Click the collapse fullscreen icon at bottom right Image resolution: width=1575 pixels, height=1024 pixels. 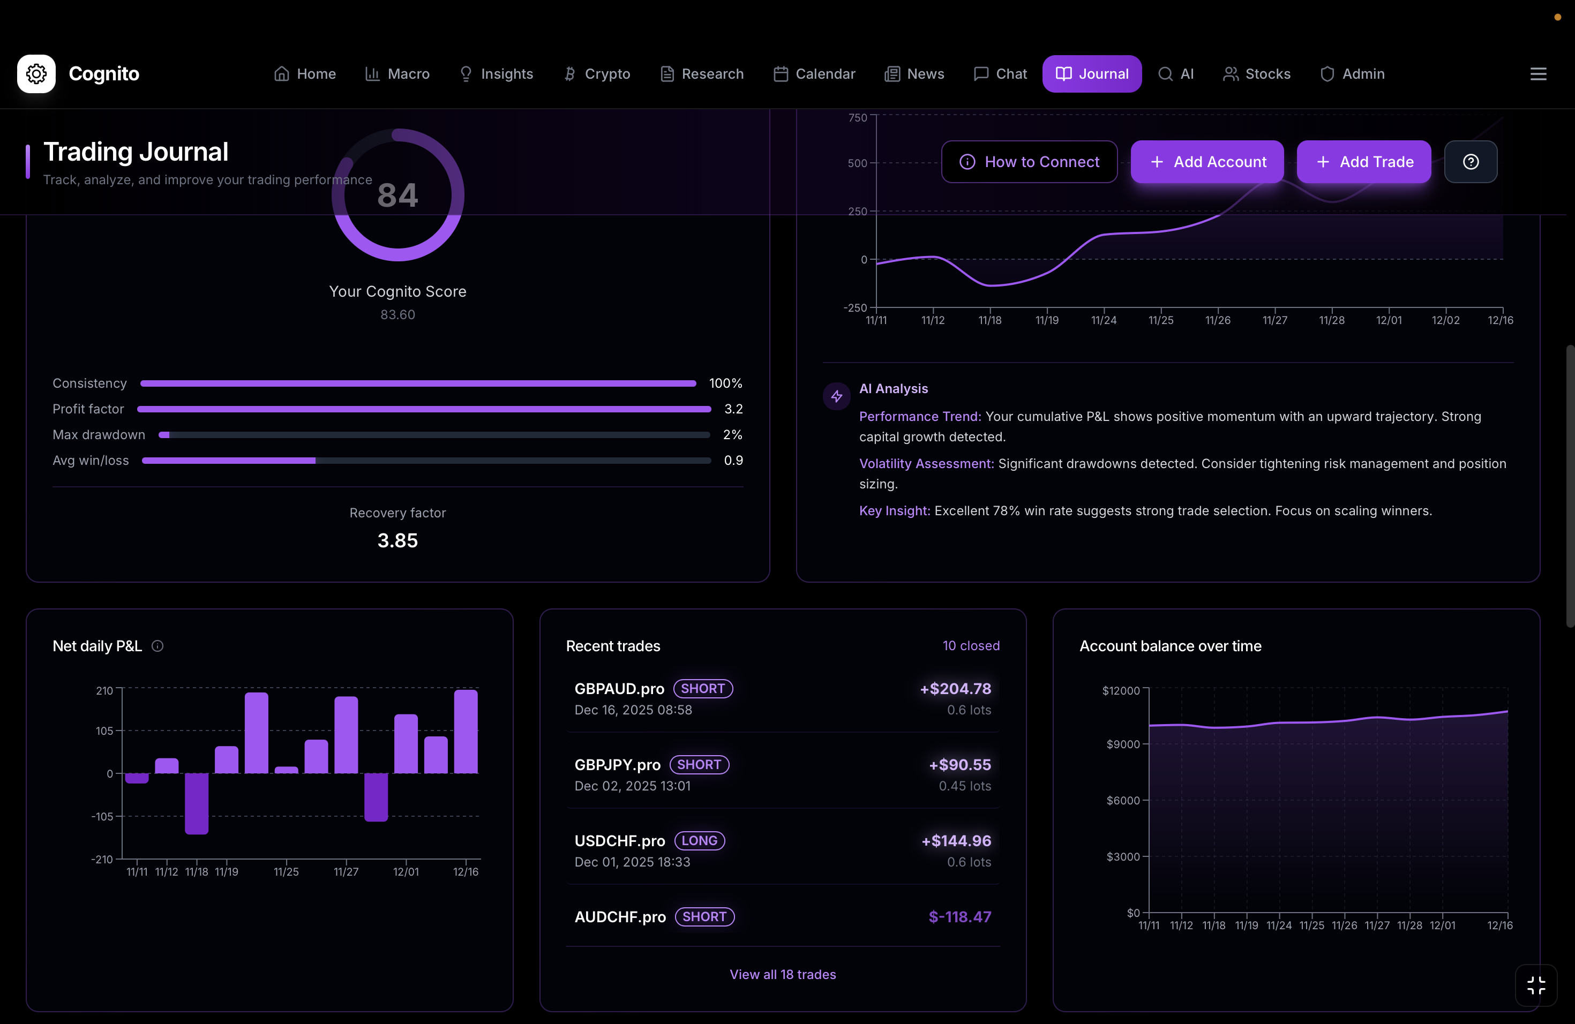(x=1536, y=985)
